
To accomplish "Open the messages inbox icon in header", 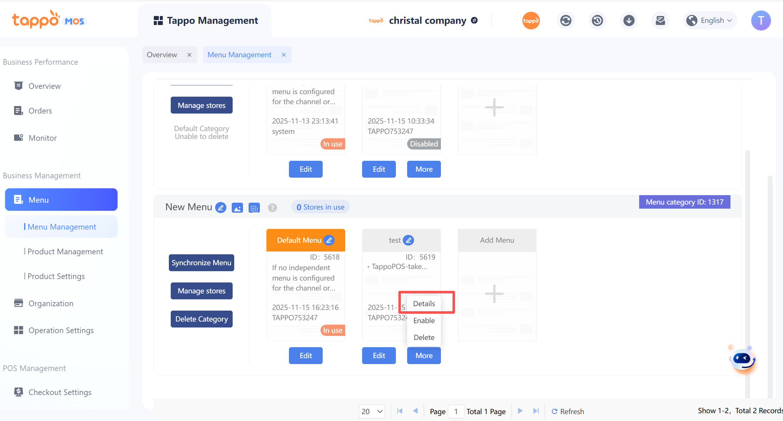I will coord(660,21).
